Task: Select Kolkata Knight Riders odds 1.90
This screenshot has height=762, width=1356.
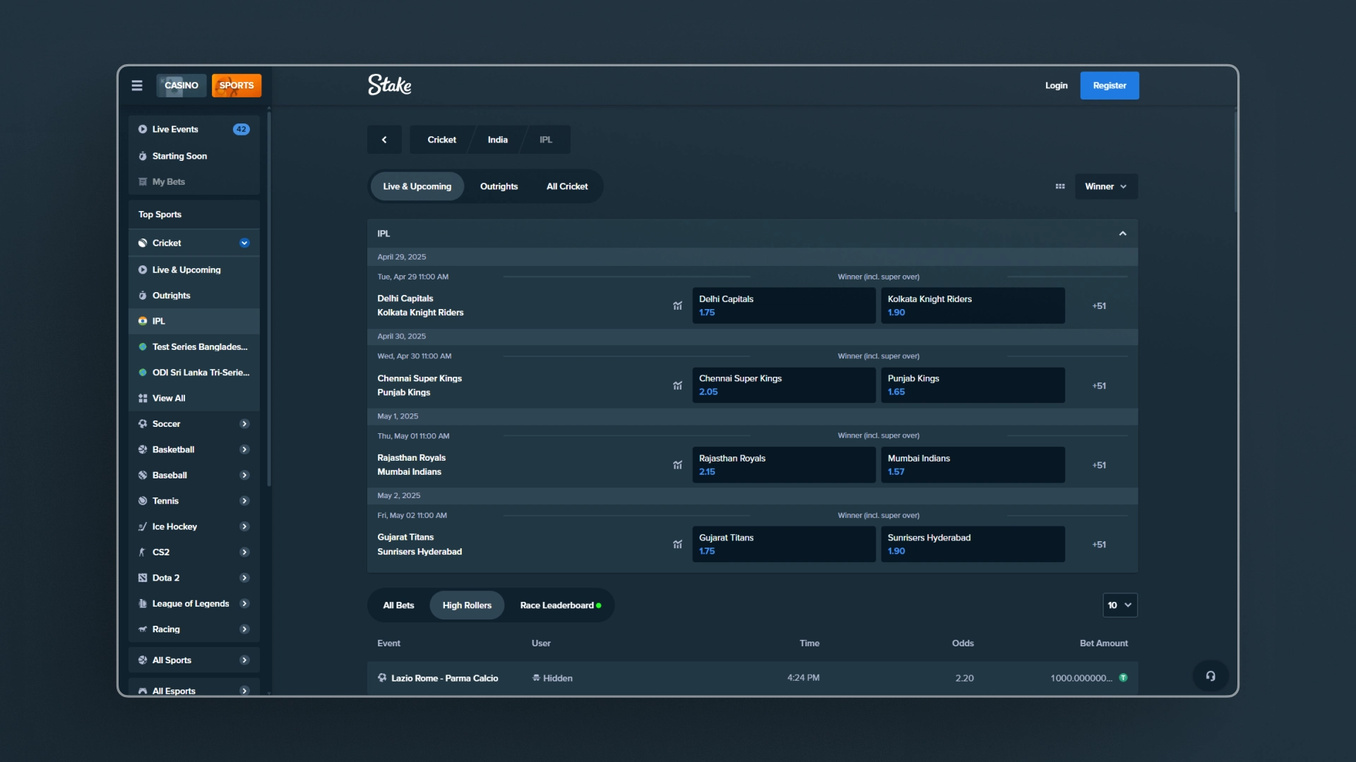Action: 973,306
